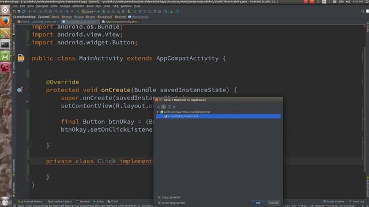
Task: Open the Refactor menu
Action: point(78,6)
